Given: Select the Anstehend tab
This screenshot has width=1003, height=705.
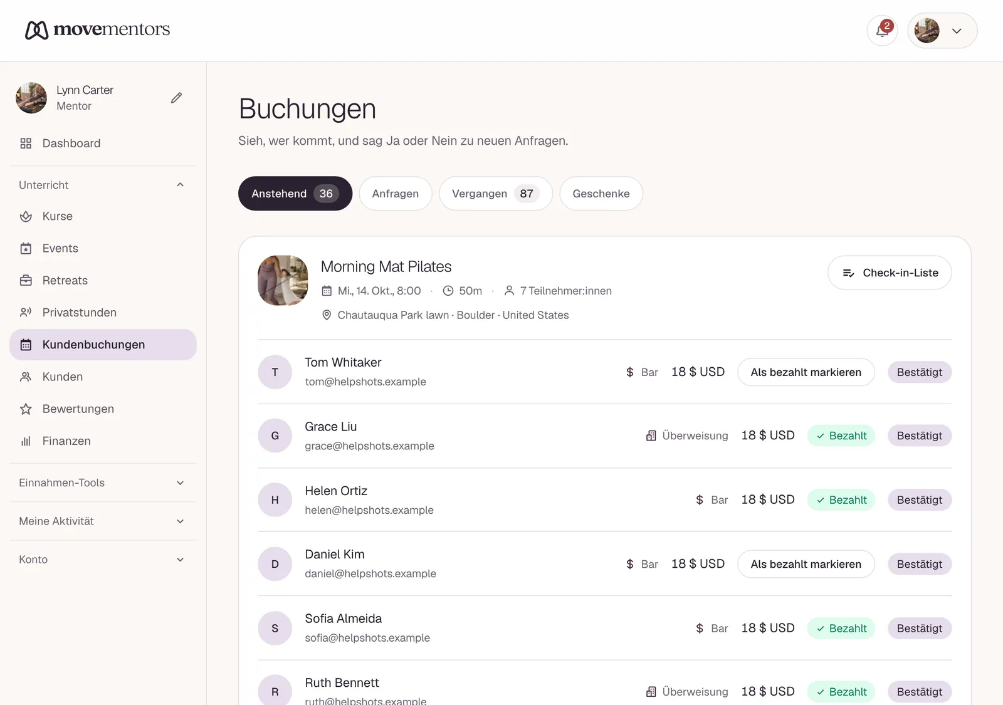Looking at the screenshot, I should [295, 194].
